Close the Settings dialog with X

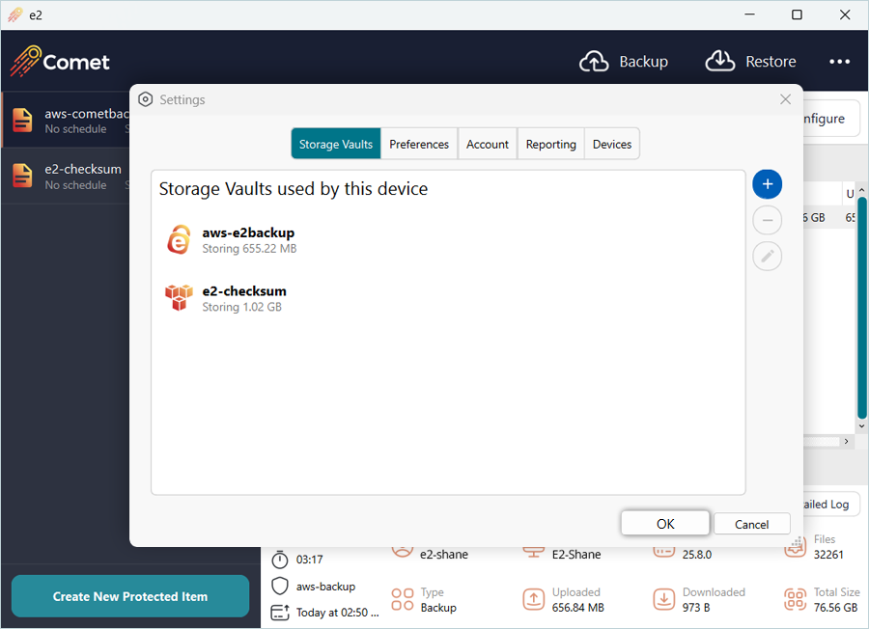[x=785, y=99]
